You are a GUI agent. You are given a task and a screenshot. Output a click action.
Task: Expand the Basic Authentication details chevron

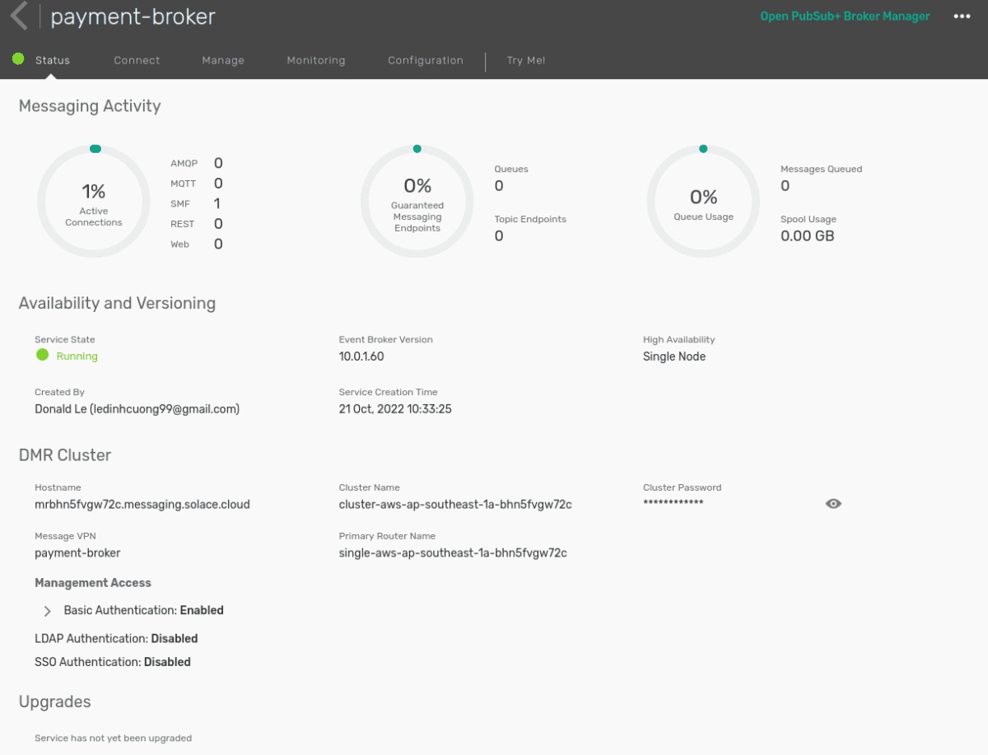tap(47, 611)
